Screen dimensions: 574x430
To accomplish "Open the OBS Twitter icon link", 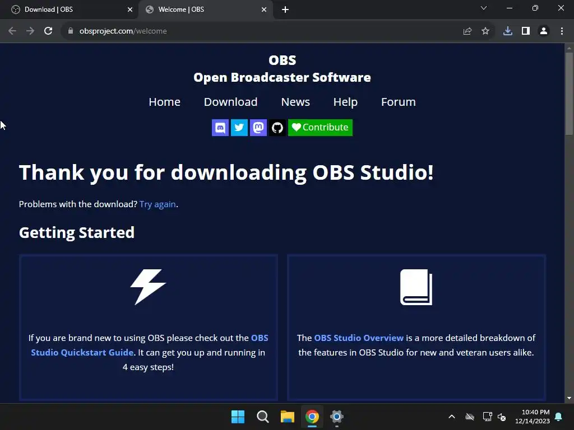I will point(239,128).
